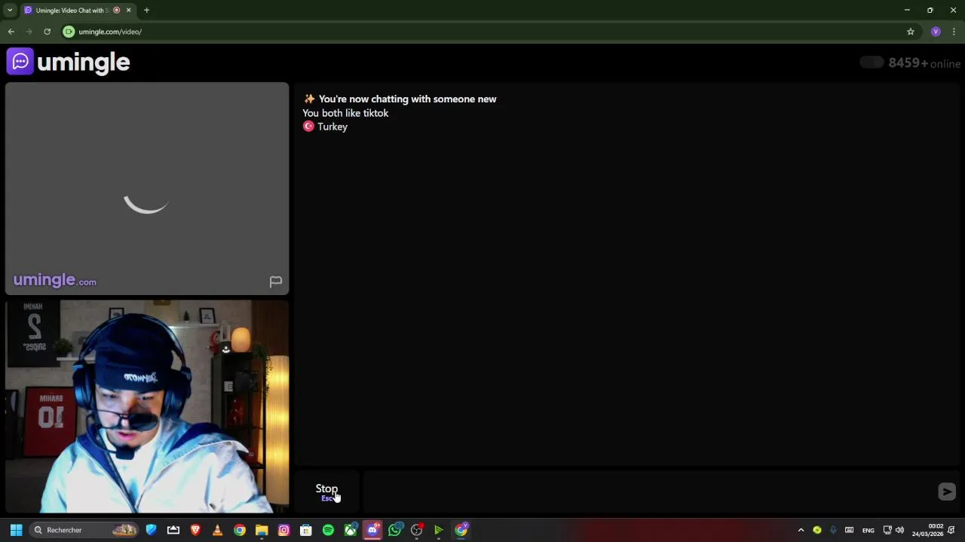
Task: Open File Explorer from taskbar
Action: coord(262,530)
